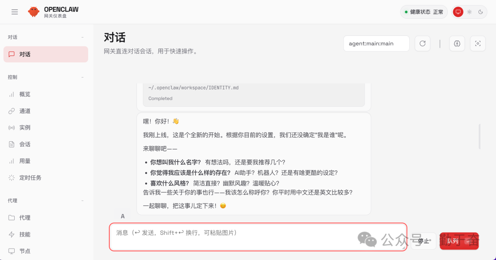
Task: Open the 概览 overview page
Action: tap(46, 94)
